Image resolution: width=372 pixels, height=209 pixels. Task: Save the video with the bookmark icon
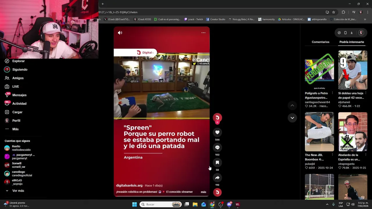[217, 163]
